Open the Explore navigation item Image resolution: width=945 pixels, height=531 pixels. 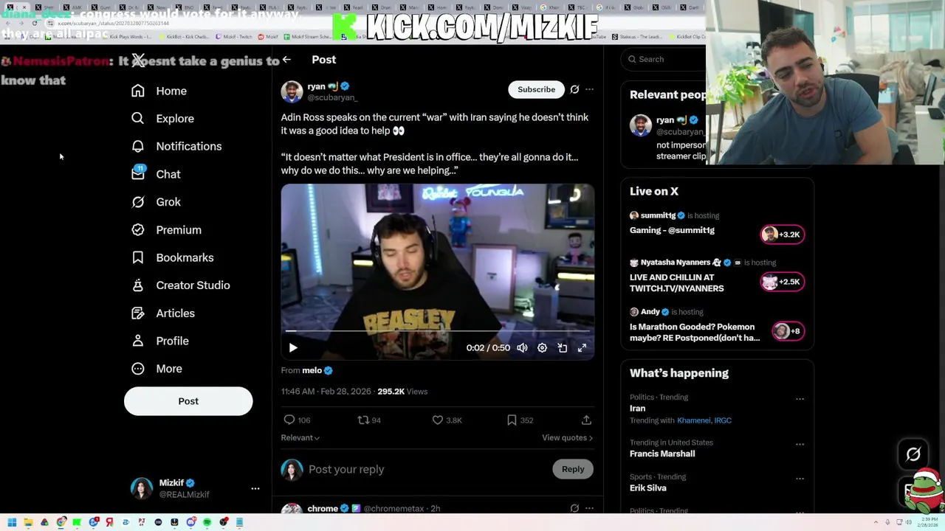click(162, 119)
